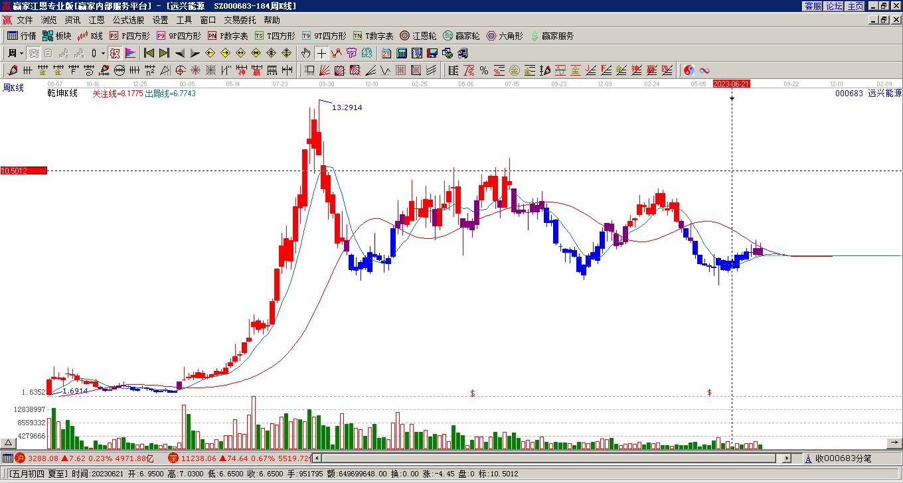Click the infinity symbol icon

[x=704, y=70]
